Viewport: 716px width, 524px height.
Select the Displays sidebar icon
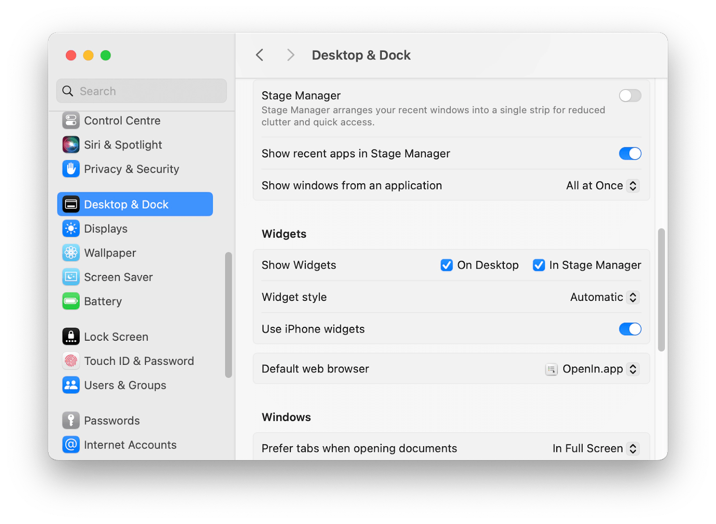click(x=71, y=228)
